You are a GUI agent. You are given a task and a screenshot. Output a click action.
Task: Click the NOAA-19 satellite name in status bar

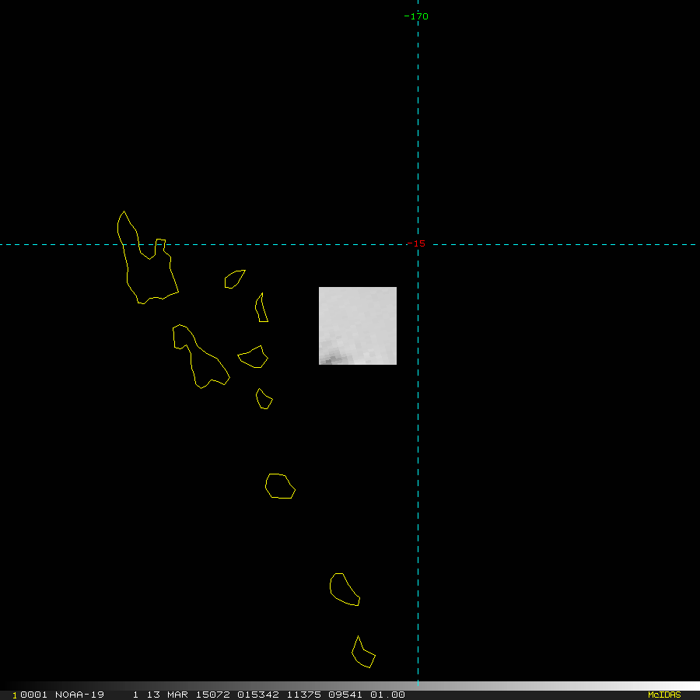tap(79, 695)
